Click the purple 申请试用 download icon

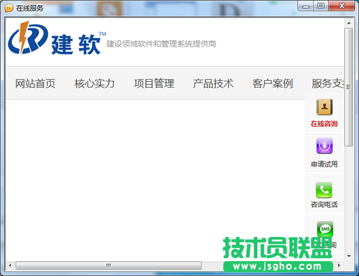click(324, 146)
